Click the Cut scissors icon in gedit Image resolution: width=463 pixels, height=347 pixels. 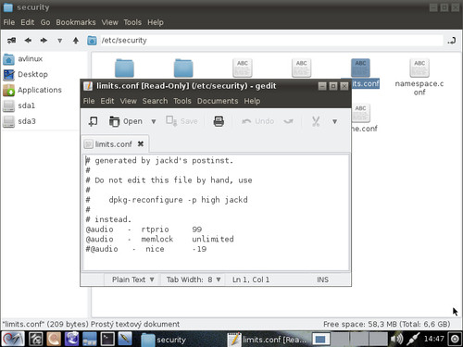coord(316,121)
